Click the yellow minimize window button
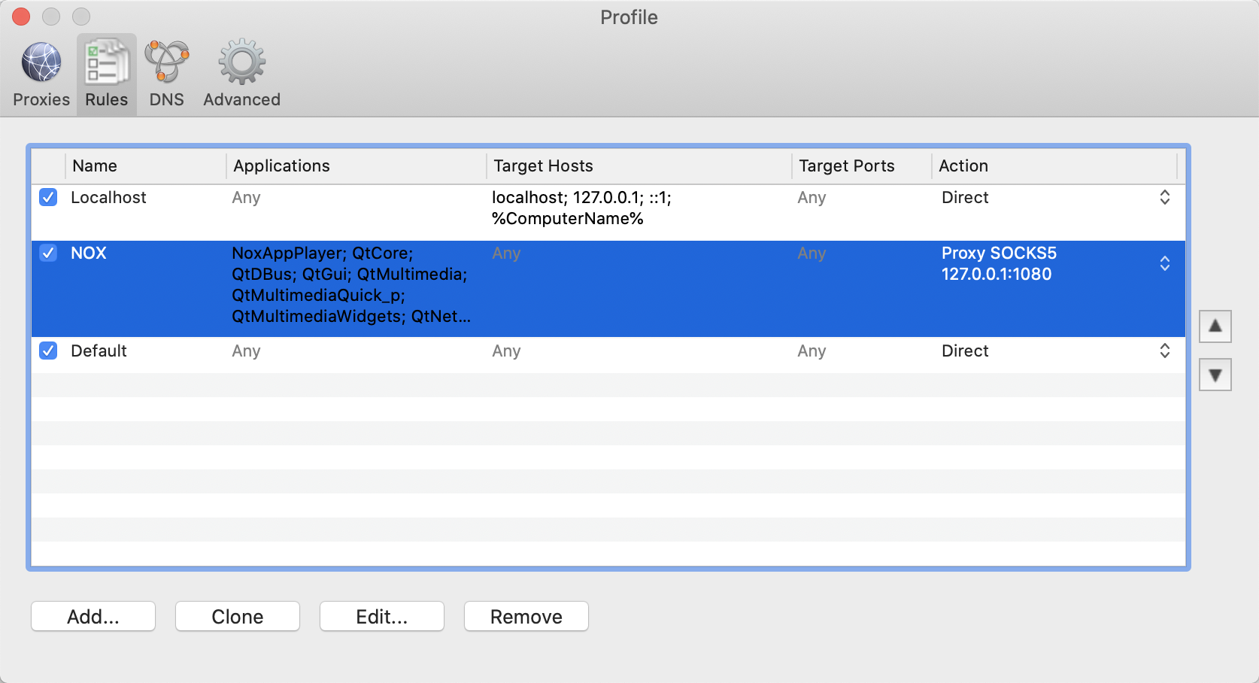 51,17
